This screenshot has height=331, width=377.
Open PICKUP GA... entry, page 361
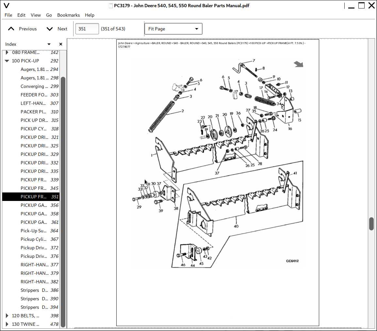coord(31,222)
